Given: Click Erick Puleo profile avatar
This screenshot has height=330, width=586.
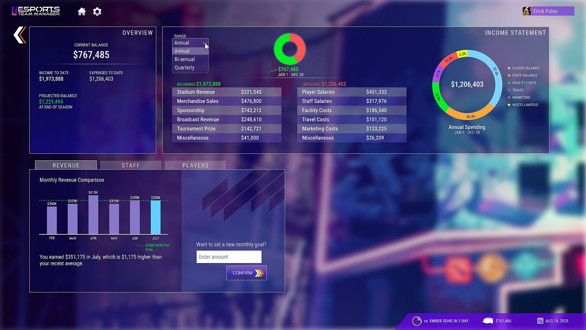Looking at the screenshot, I should point(526,11).
